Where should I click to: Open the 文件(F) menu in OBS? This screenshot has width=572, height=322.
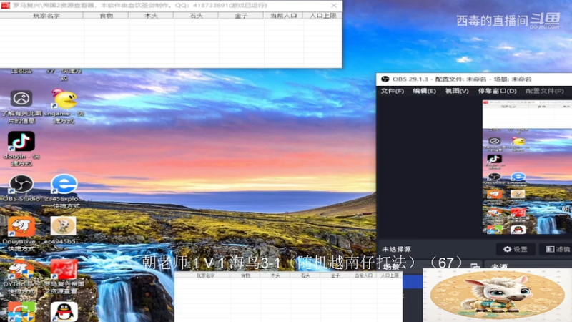(392, 91)
